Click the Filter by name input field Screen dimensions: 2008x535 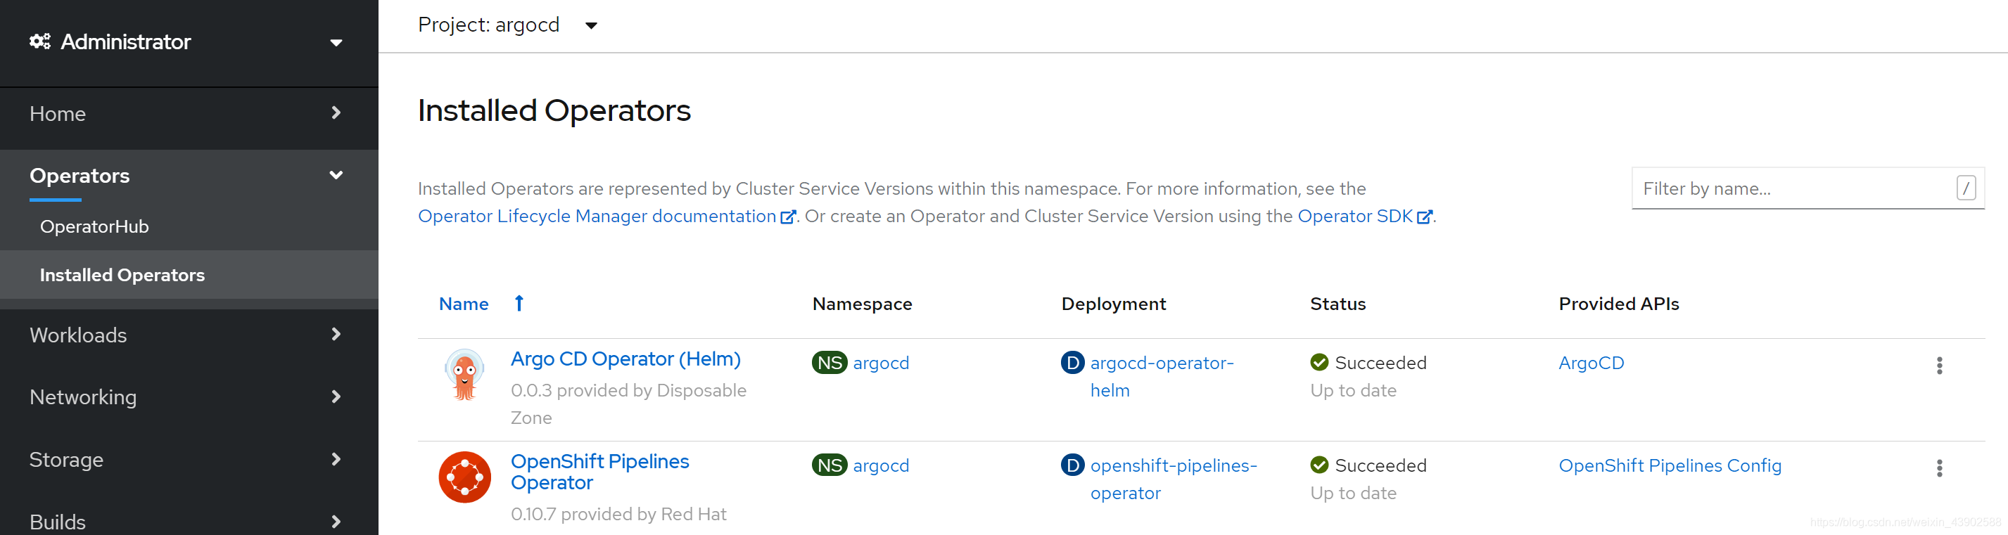[1807, 188]
